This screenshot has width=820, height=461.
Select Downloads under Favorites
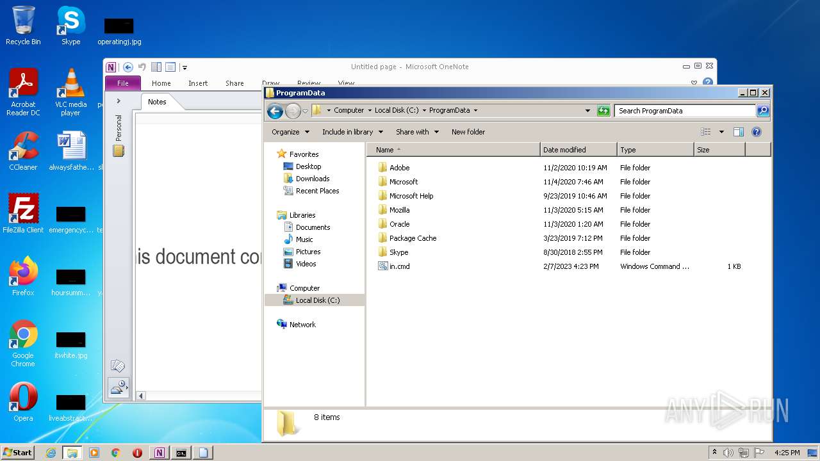click(x=313, y=179)
